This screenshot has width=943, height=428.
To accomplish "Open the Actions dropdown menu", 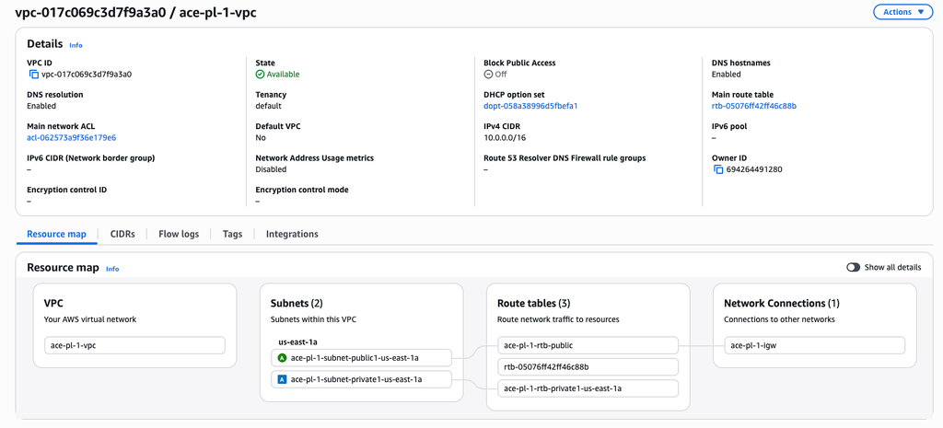I will [902, 12].
